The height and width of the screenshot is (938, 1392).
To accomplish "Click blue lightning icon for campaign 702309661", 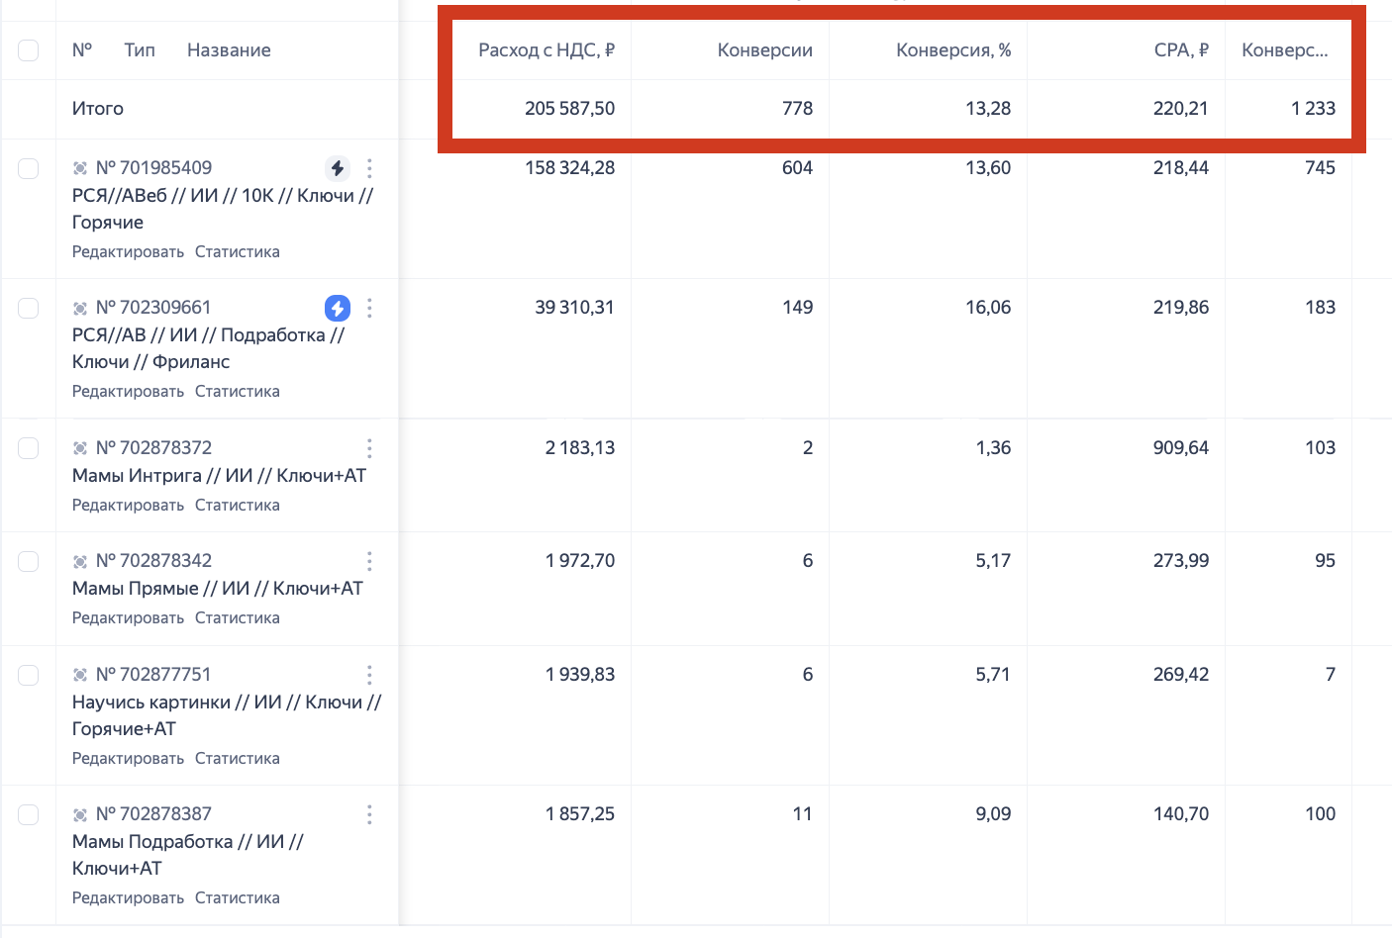I will [338, 308].
